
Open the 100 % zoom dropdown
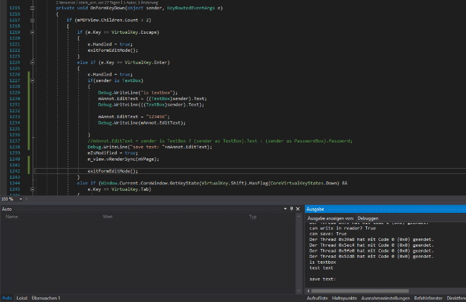[x=20, y=199]
